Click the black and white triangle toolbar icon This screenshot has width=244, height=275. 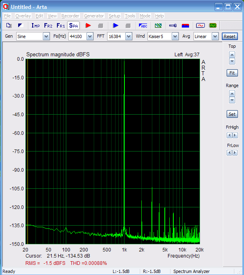(21, 26)
